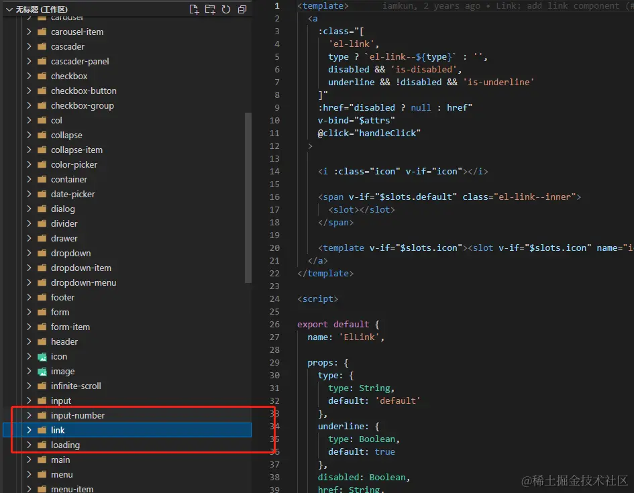Expand the input-number folder chevron
Viewport: 634px width, 493px height.
29,415
